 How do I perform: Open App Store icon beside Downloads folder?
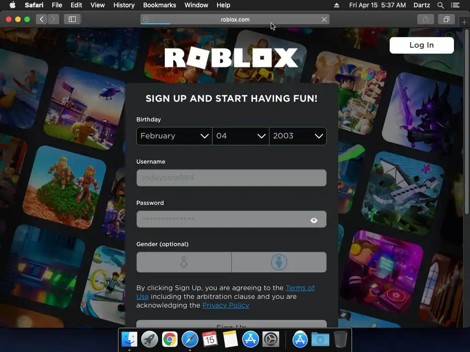(x=300, y=339)
